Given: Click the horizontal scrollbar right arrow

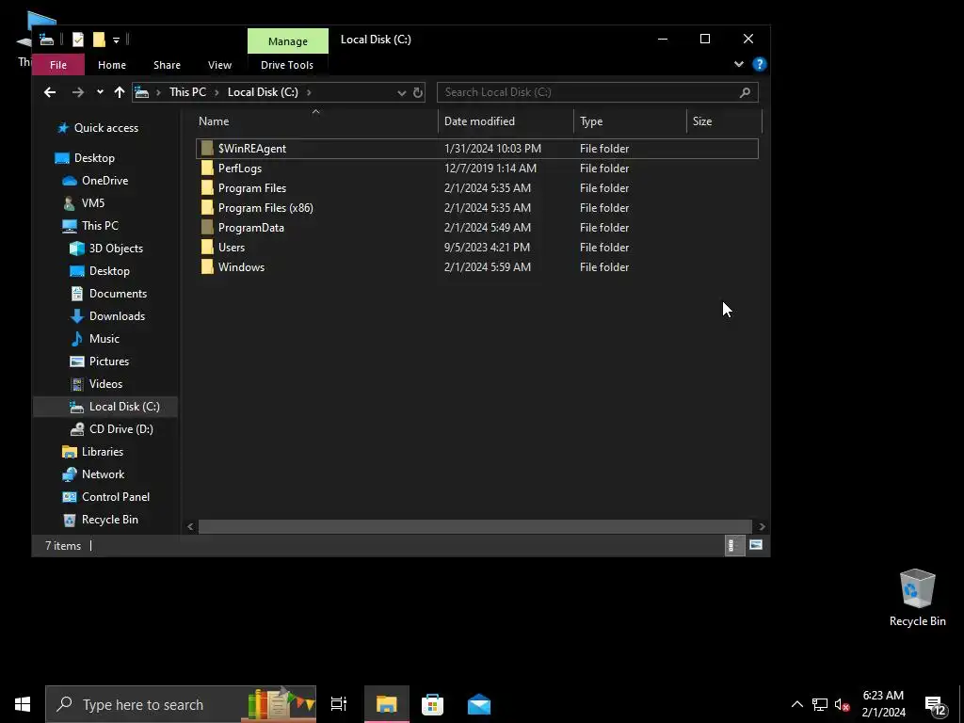Looking at the screenshot, I should (762, 527).
